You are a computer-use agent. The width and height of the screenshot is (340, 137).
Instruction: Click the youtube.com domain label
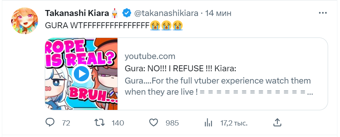pos(150,56)
